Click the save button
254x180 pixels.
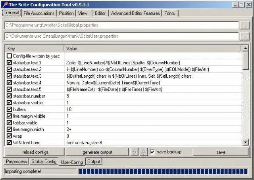(221, 152)
